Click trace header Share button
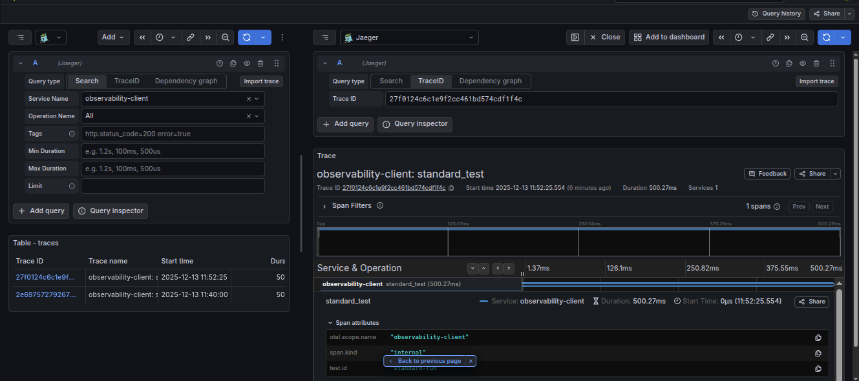 [812, 174]
